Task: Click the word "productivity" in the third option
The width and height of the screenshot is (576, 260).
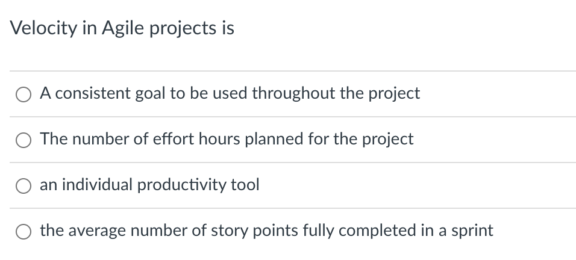Action: [189, 185]
